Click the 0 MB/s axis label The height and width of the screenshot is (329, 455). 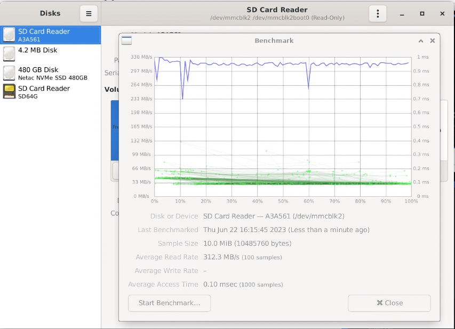[141, 196]
